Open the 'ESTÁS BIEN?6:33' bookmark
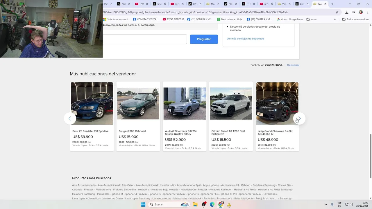This screenshot has width=372, height=209. (x=174, y=19)
